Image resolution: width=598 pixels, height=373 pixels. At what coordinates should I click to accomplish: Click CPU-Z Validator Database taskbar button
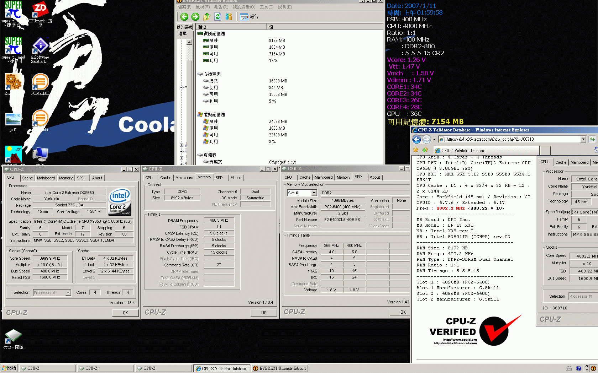[x=222, y=368]
